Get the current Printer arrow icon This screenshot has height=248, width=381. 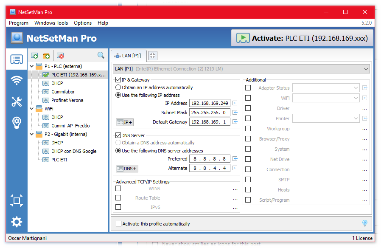tap(365, 118)
